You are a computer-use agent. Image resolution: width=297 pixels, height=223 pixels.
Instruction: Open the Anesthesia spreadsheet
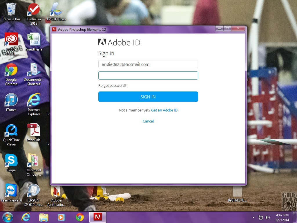coord(33,39)
